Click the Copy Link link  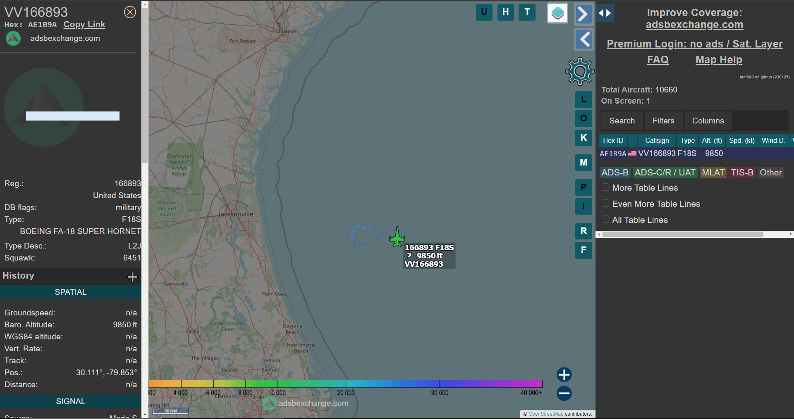(84, 24)
